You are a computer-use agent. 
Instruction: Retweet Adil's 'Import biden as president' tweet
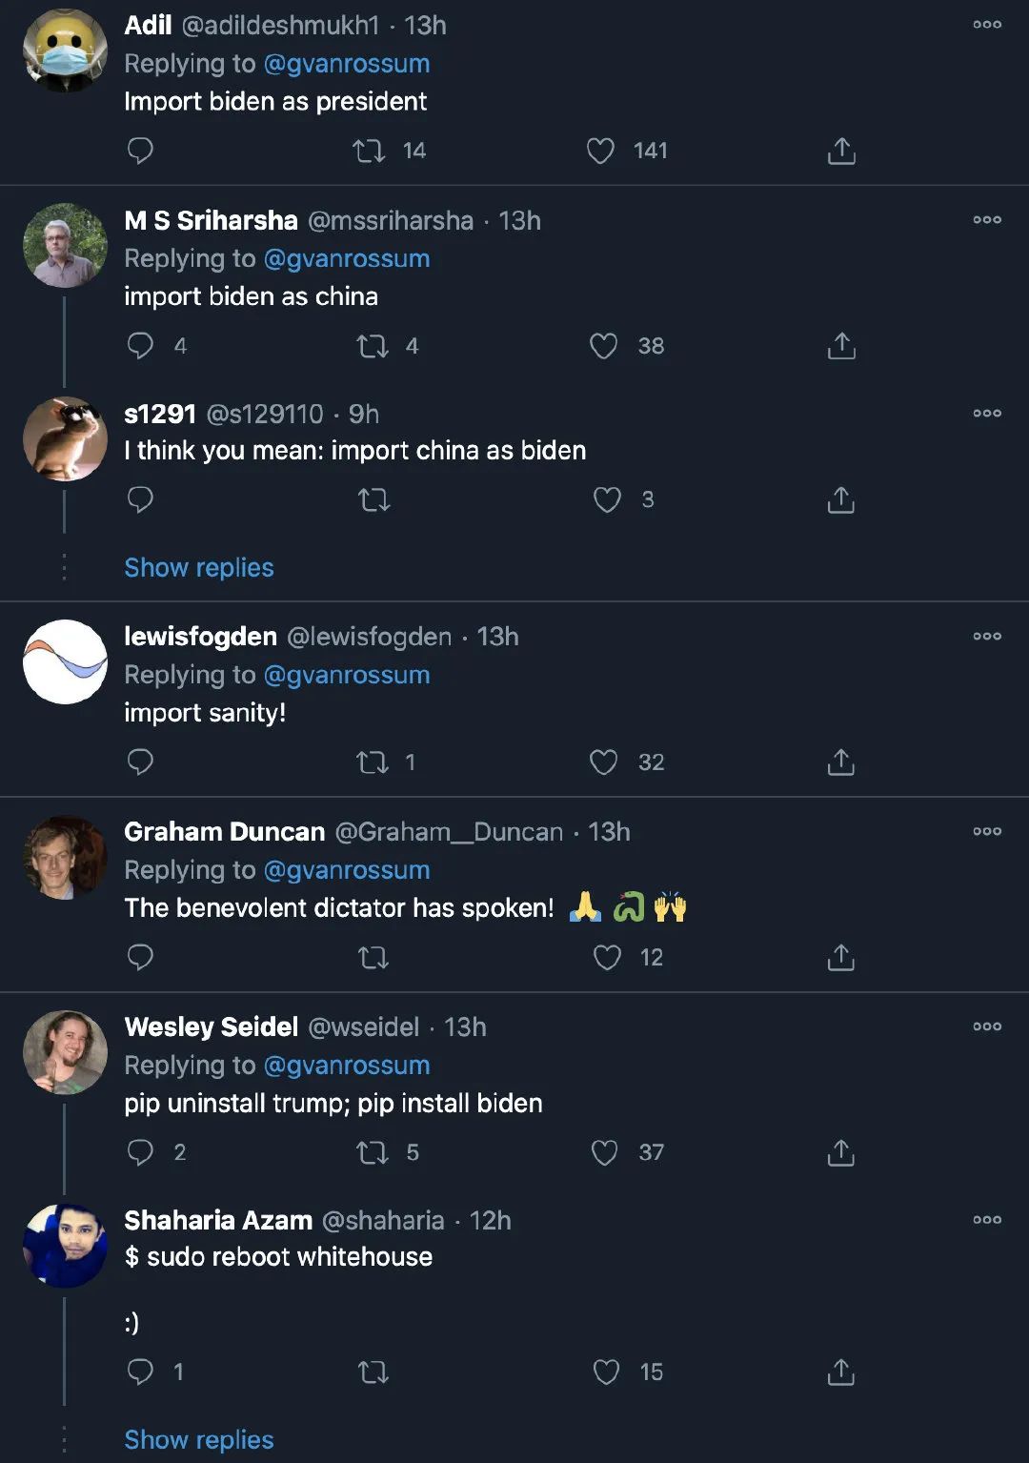click(x=369, y=151)
